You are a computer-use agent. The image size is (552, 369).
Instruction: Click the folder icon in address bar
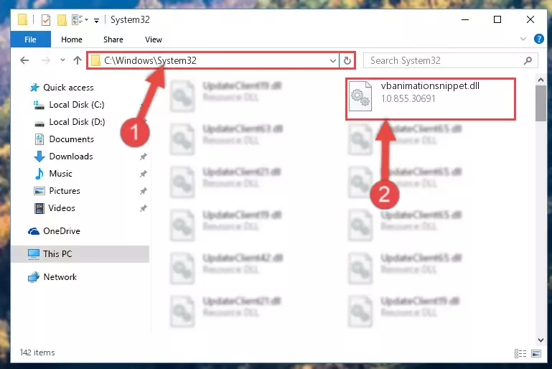(95, 60)
